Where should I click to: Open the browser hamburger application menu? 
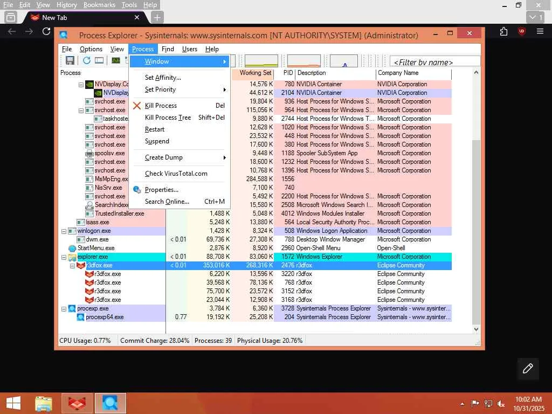(540, 31)
